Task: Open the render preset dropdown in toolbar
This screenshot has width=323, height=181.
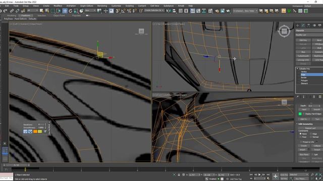Action: 245,11
